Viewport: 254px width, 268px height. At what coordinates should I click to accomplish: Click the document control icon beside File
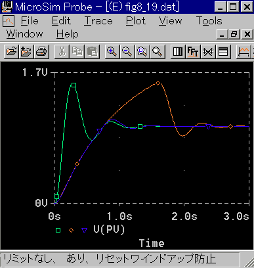pyautogui.click(x=9, y=21)
